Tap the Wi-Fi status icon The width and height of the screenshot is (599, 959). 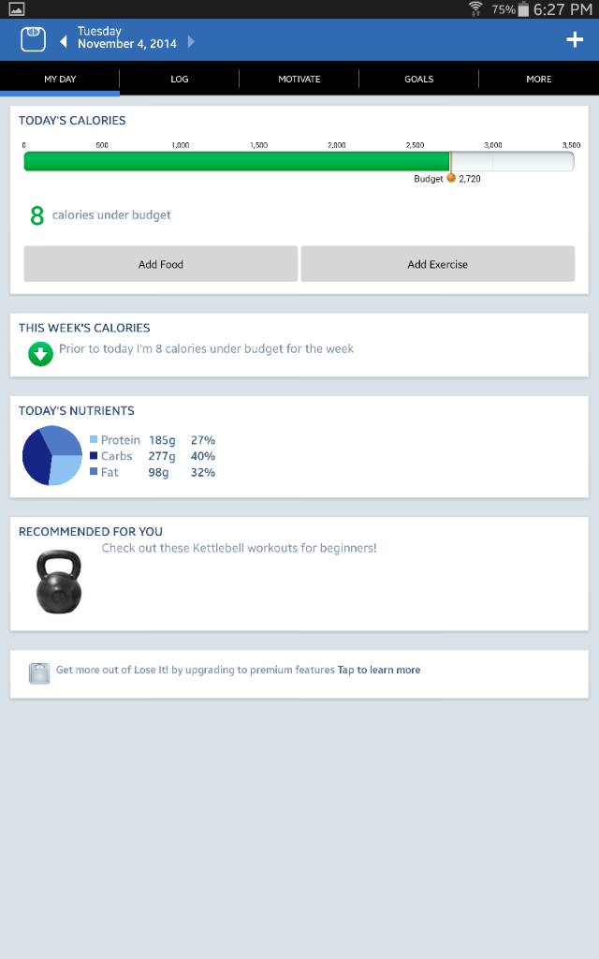coord(475,9)
